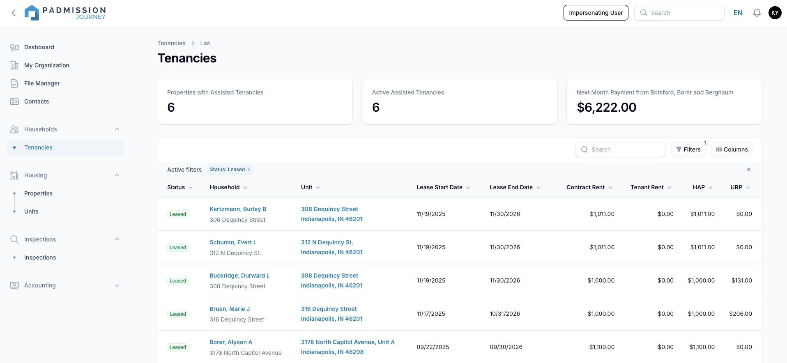Image resolution: width=787 pixels, height=363 pixels.
Task: Open notifications bell icon
Action: coord(757,13)
